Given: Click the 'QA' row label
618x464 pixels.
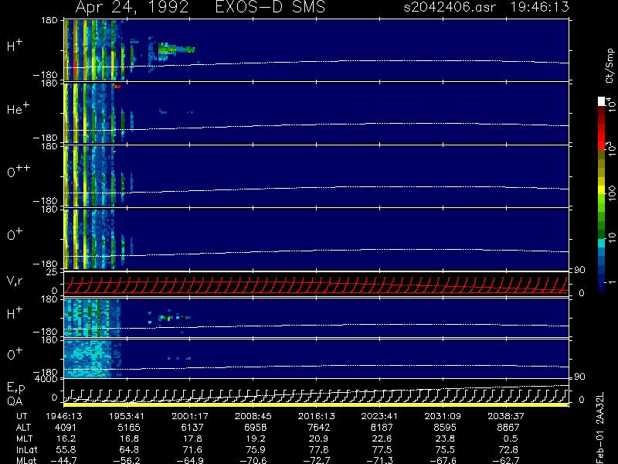Looking at the screenshot, I should click(14, 401).
